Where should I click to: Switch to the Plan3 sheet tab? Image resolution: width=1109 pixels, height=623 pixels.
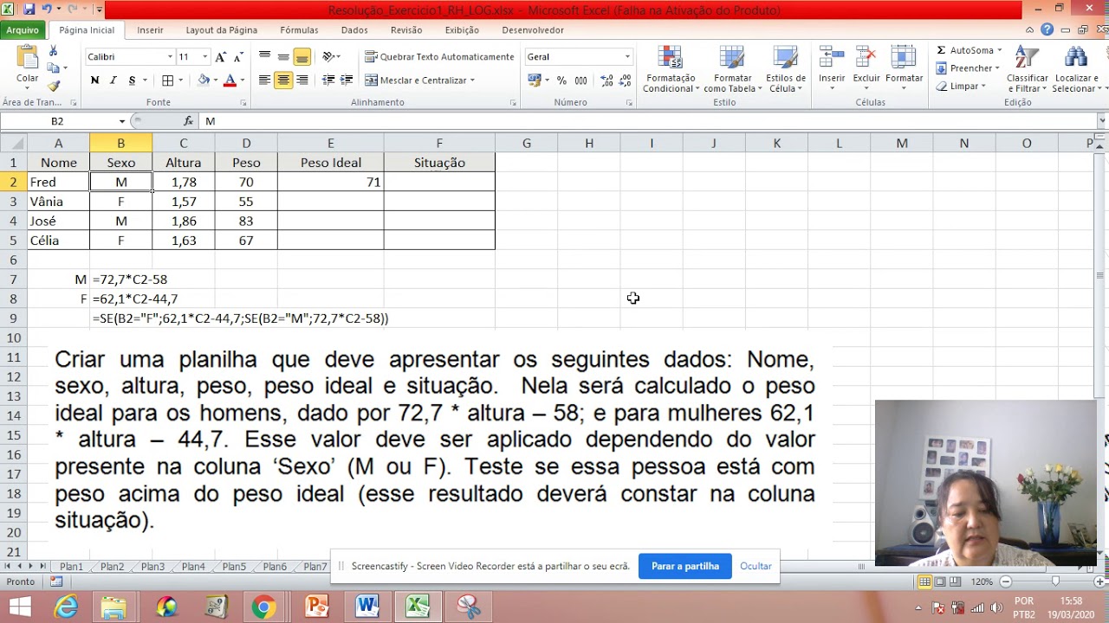(x=152, y=567)
